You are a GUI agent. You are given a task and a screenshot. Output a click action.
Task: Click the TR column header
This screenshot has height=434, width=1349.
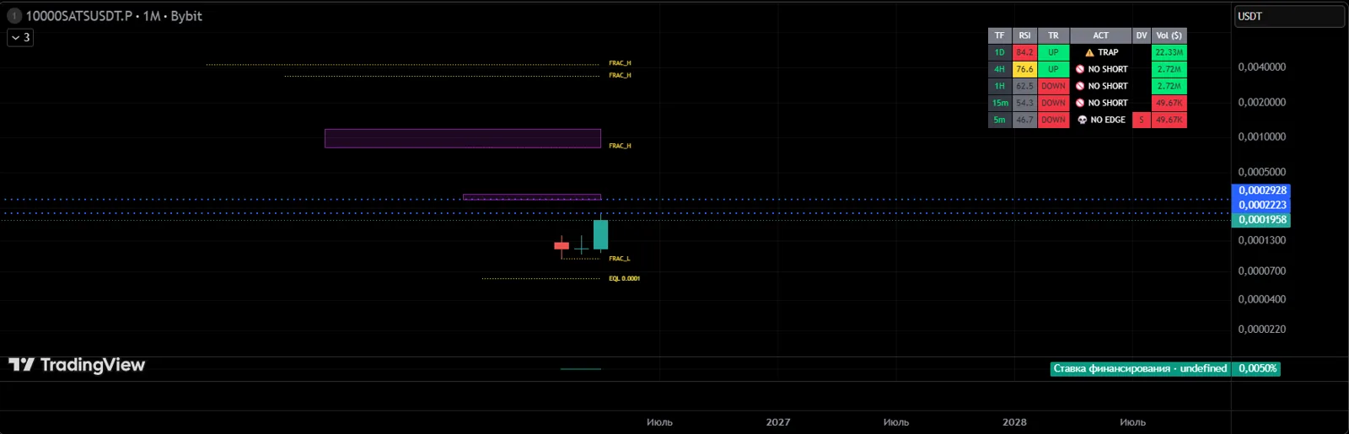pos(1053,35)
